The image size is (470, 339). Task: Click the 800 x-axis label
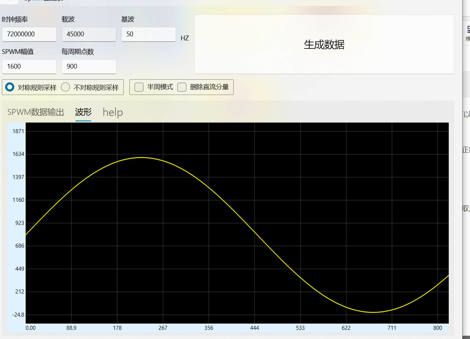click(437, 328)
